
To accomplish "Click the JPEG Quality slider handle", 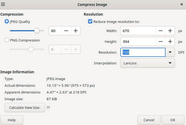I will click(x=37, y=31).
